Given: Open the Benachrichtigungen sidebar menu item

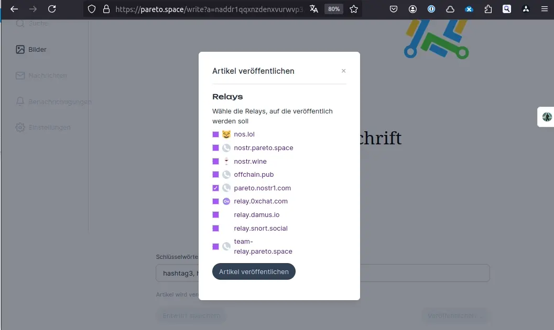Looking at the screenshot, I should tap(53, 101).
